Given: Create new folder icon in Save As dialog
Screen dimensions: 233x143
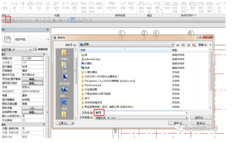Looking at the screenshot, I should point(194,45).
